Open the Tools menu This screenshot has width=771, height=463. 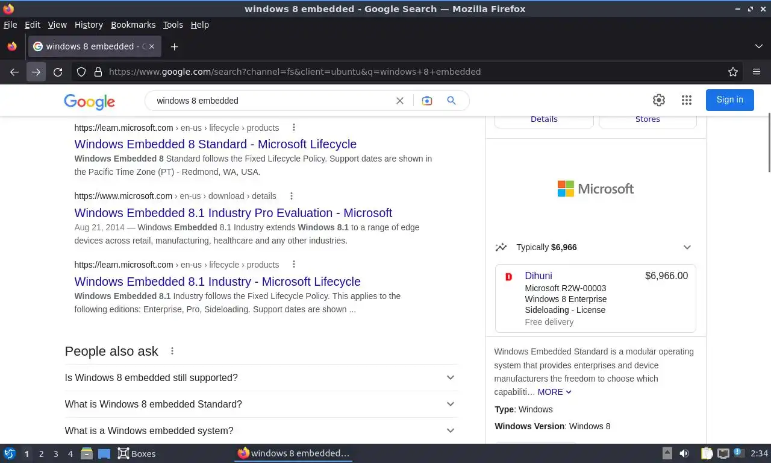coord(173,25)
